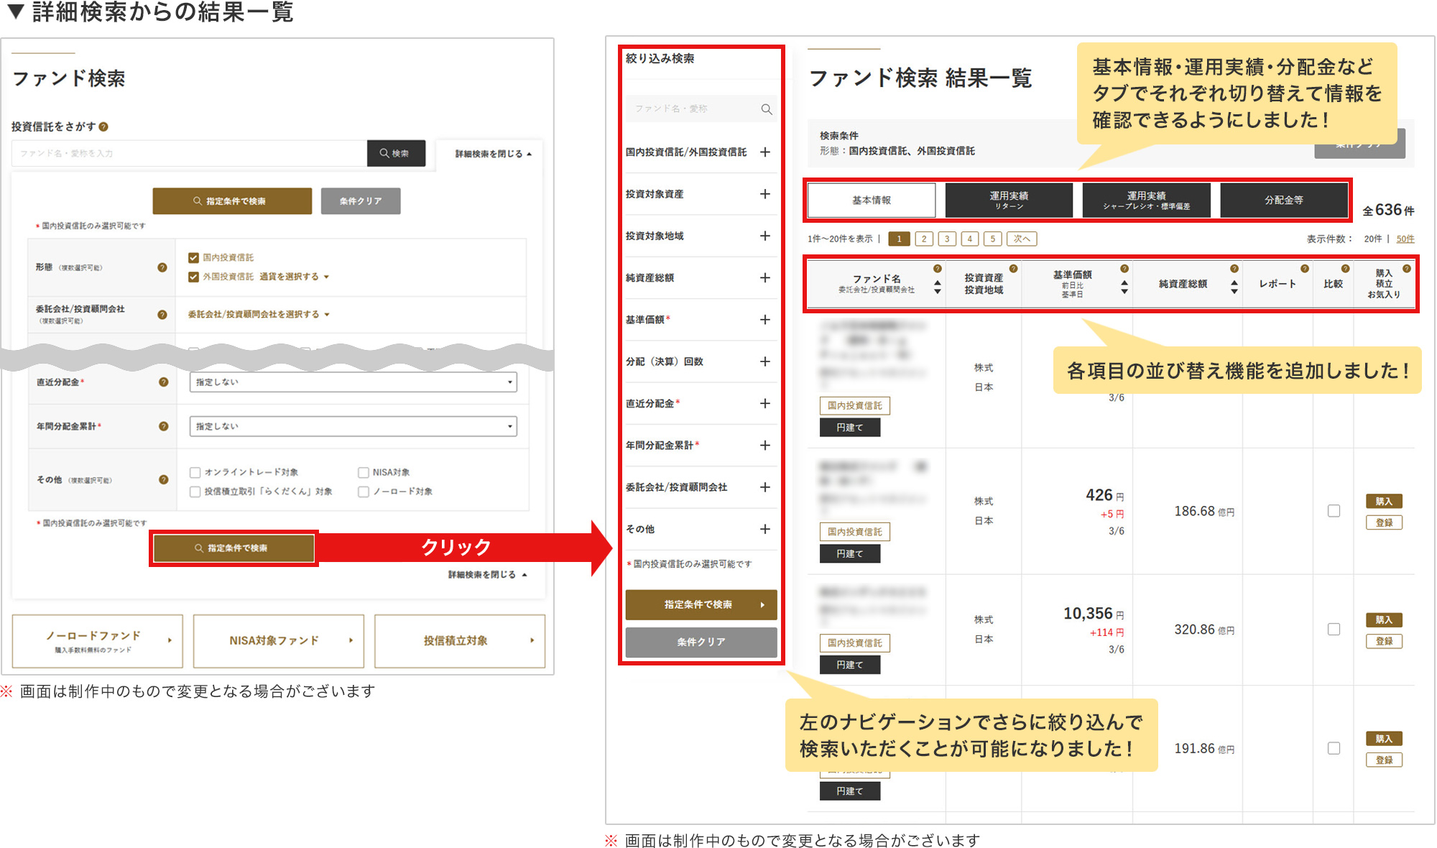Screen dimensions: 1437x848
Task: Toggle 国内投資信託 checkbox
Action: click(x=193, y=257)
